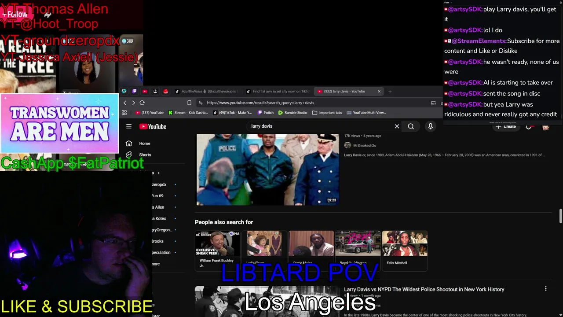Open a new browser tab
The height and width of the screenshot is (317, 563).
pyautogui.click(x=390, y=91)
